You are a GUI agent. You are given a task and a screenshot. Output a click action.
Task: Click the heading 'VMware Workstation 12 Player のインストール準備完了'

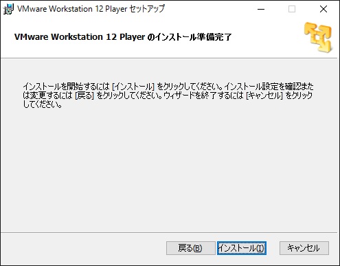pyautogui.click(x=123, y=37)
